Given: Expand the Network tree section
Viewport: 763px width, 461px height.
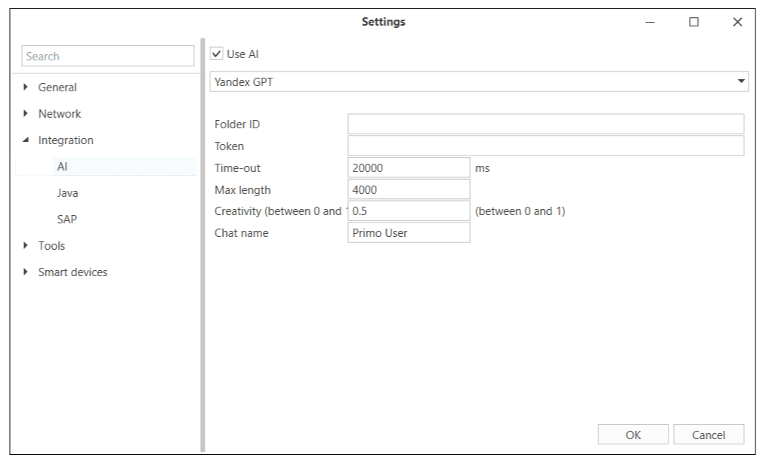Looking at the screenshot, I should (27, 114).
